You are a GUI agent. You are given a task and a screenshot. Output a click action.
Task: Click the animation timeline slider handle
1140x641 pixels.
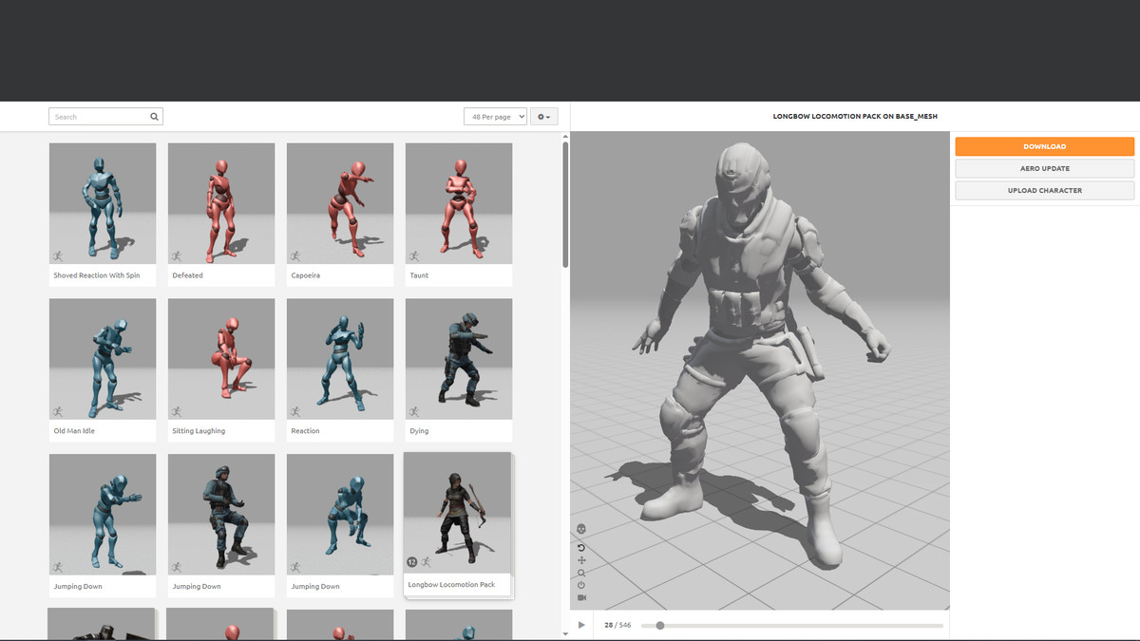point(660,625)
